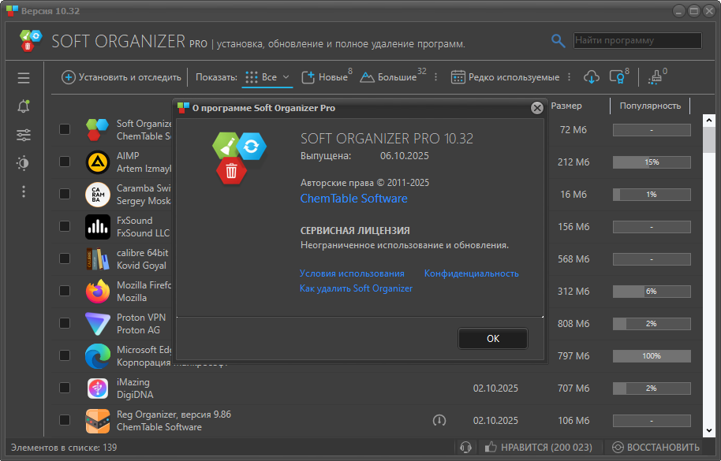This screenshot has width=721, height=461.
Task: Open options dots next to "Большие"
Action: tap(433, 77)
